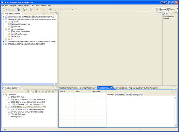
Task: Close the Data Output tab
Action: 111,88
